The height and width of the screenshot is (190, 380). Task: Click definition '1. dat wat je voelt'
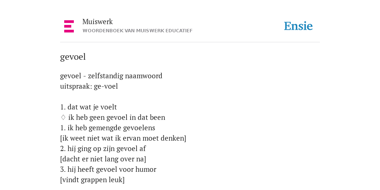(x=88, y=107)
